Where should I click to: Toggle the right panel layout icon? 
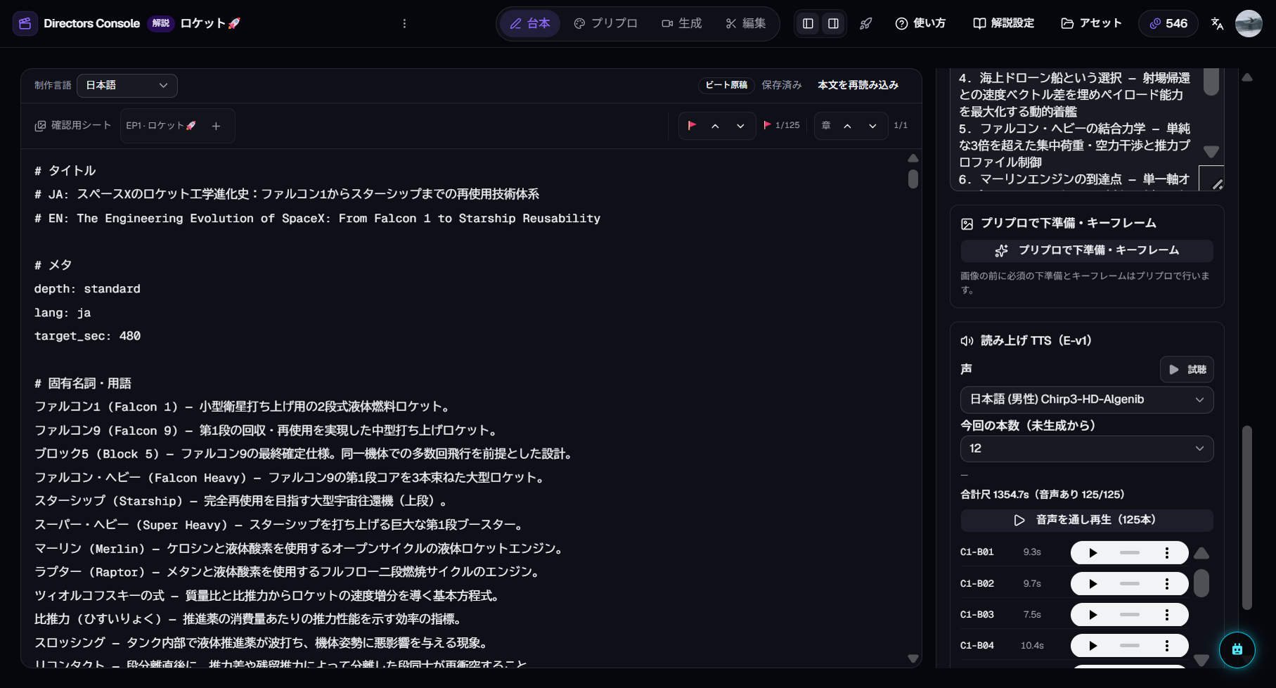(x=833, y=23)
